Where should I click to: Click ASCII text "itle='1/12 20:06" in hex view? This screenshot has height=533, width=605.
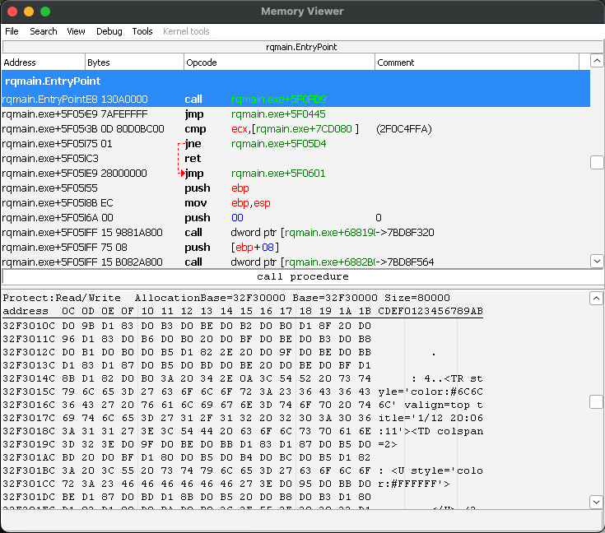430,418
